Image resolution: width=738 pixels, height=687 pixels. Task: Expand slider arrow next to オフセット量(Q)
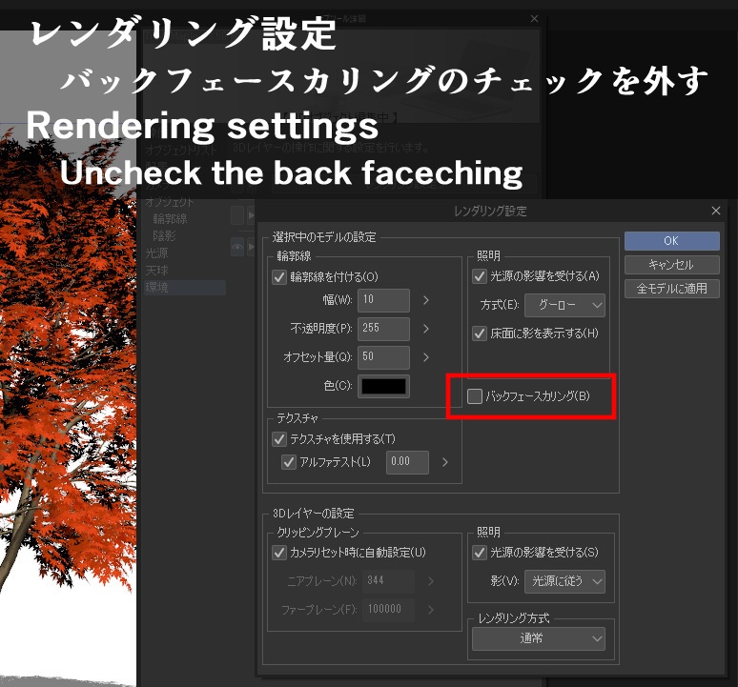tap(425, 357)
